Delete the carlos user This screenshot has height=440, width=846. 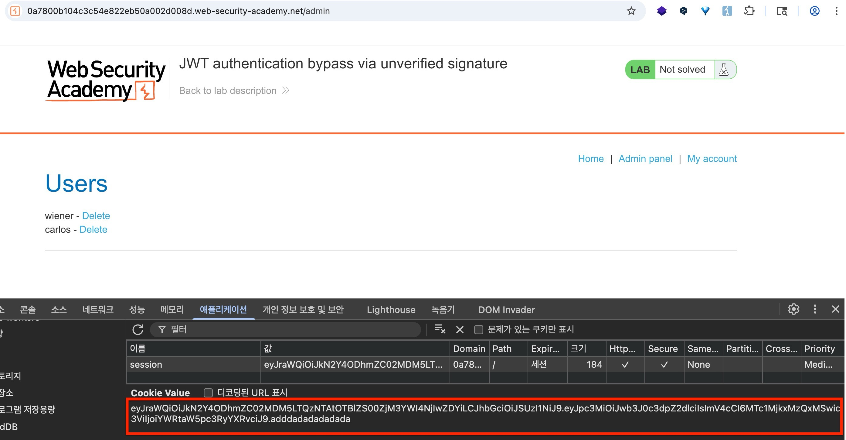(x=93, y=229)
